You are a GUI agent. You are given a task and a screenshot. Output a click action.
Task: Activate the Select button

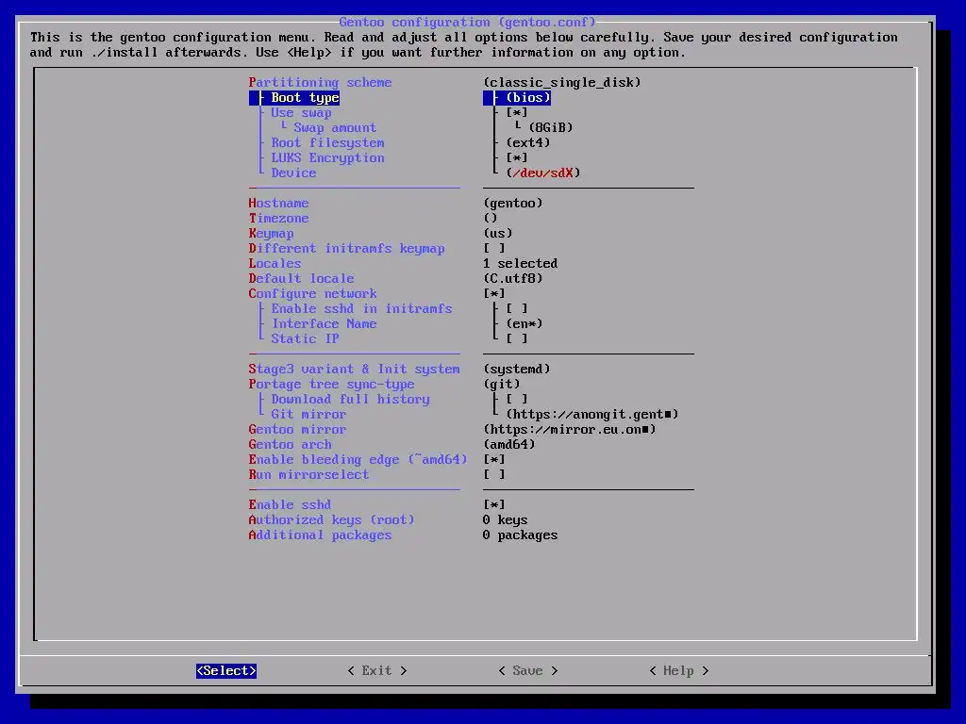coord(226,670)
